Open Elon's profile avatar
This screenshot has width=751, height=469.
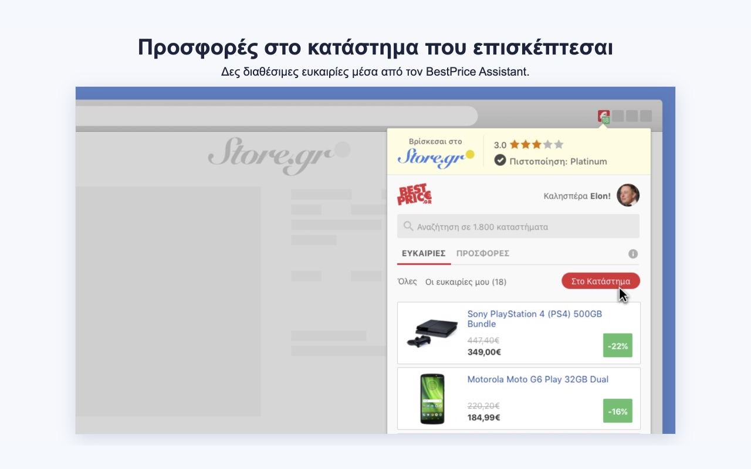[x=628, y=195]
